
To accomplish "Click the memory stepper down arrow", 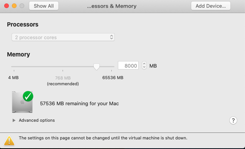I will coord(144,67).
